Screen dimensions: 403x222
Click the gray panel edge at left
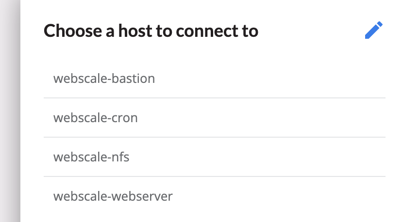[10, 111]
